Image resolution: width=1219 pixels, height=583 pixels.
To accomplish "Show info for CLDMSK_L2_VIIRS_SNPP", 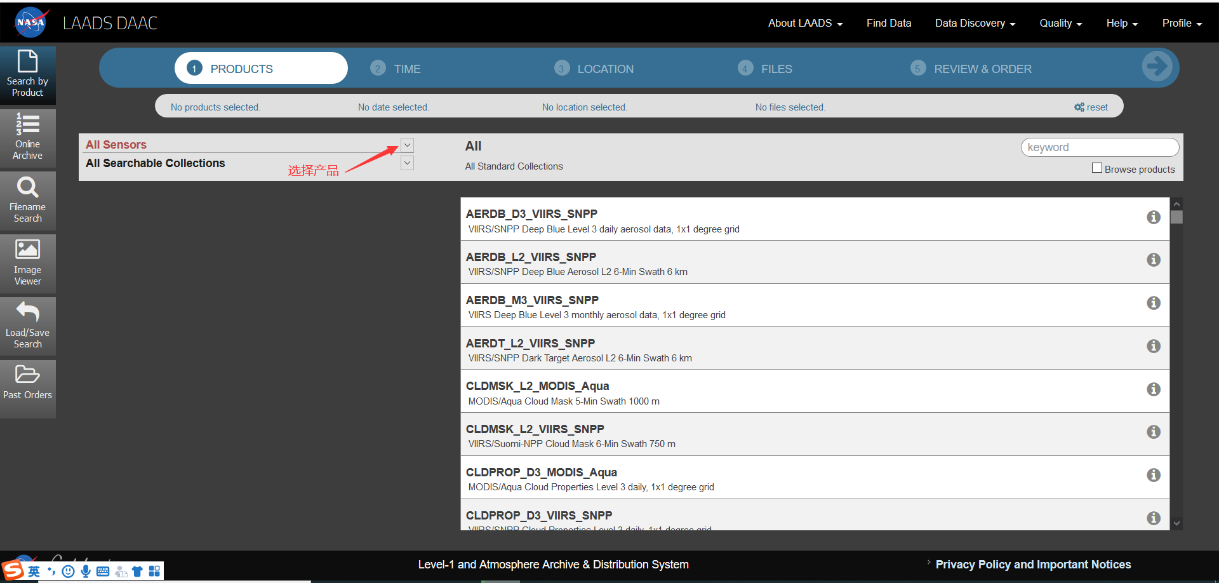I will click(1154, 432).
